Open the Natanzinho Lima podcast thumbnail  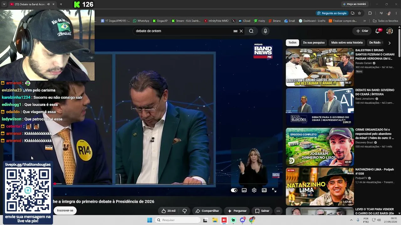[320, 186]
